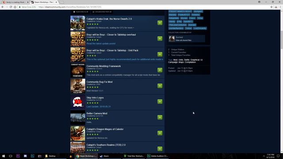Open Skip Intro Logos title link
The width and height of the screenshot is (283, 159).
coord(95,98)
